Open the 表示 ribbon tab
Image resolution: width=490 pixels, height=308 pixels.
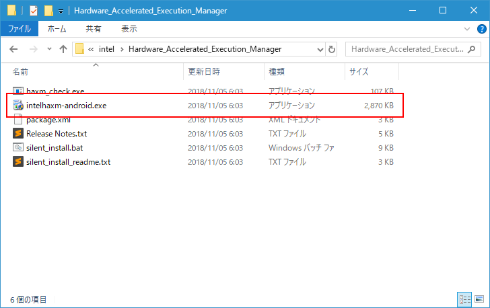129,29
